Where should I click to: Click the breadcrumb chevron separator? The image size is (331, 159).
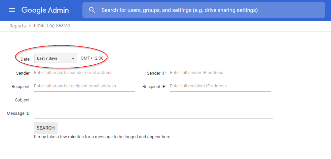point(30,26)
